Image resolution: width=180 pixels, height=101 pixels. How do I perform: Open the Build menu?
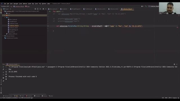[30, 4]
